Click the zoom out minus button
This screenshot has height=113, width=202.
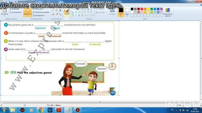point(183,105)
